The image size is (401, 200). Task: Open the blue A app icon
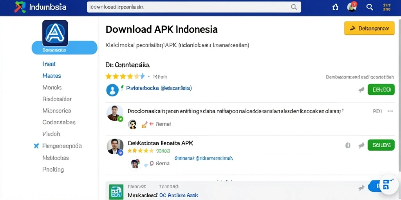[x=55, y=33]
